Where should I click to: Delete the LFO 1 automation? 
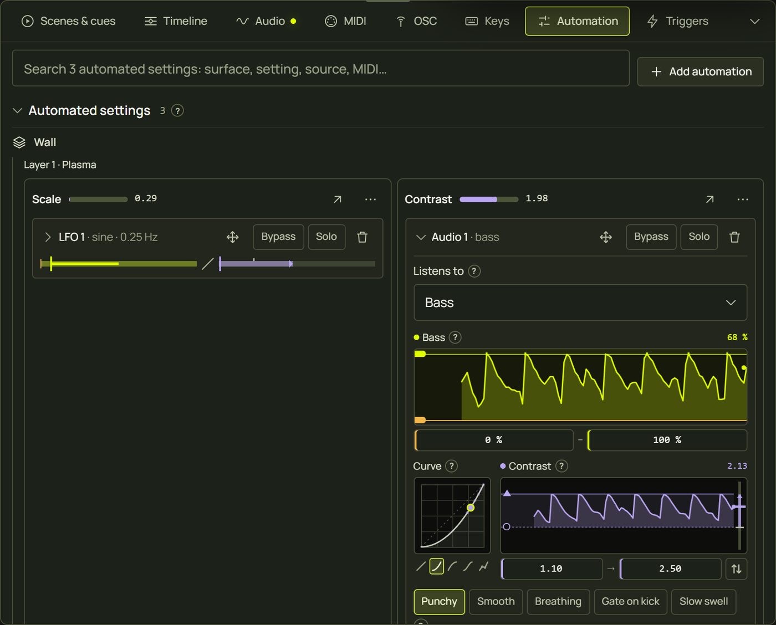click(x=363, y=237)
